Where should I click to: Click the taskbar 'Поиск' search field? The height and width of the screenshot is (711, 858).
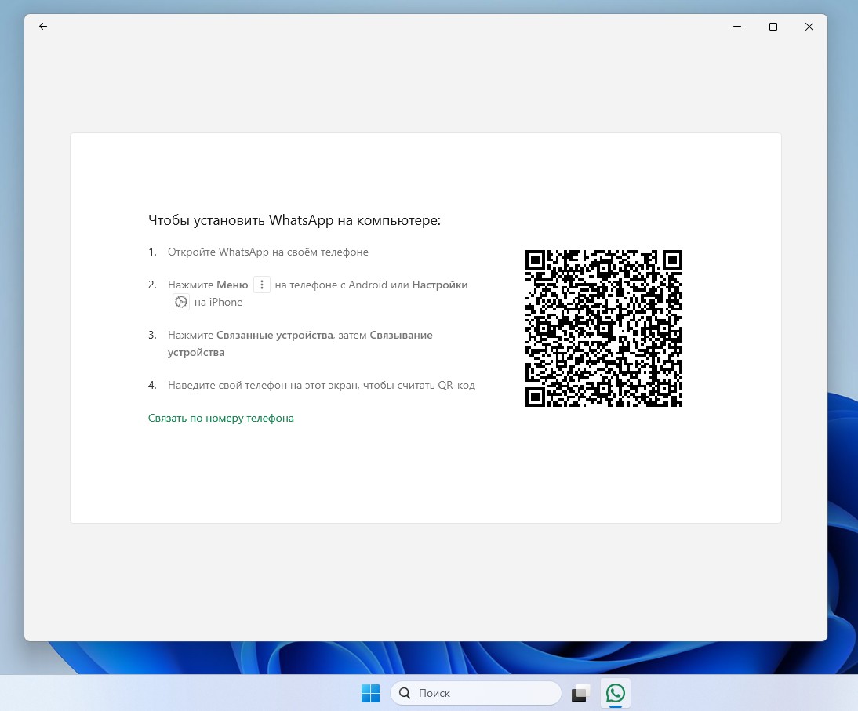click(x=476, y=693)
